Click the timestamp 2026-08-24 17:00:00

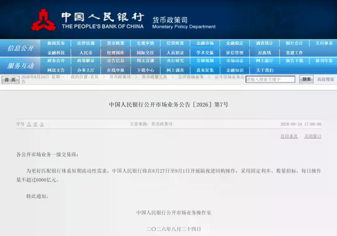(301, 124)
